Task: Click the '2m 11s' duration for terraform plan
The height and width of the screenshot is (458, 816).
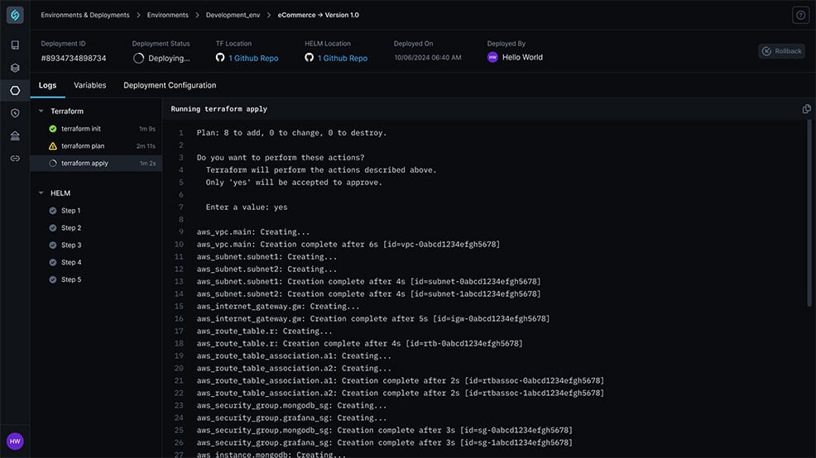Action: pyautogui.click(x=146, y=146)
